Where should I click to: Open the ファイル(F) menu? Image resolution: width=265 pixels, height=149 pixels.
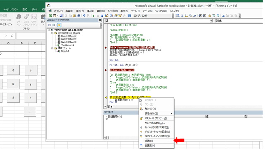tap(58, 11)
